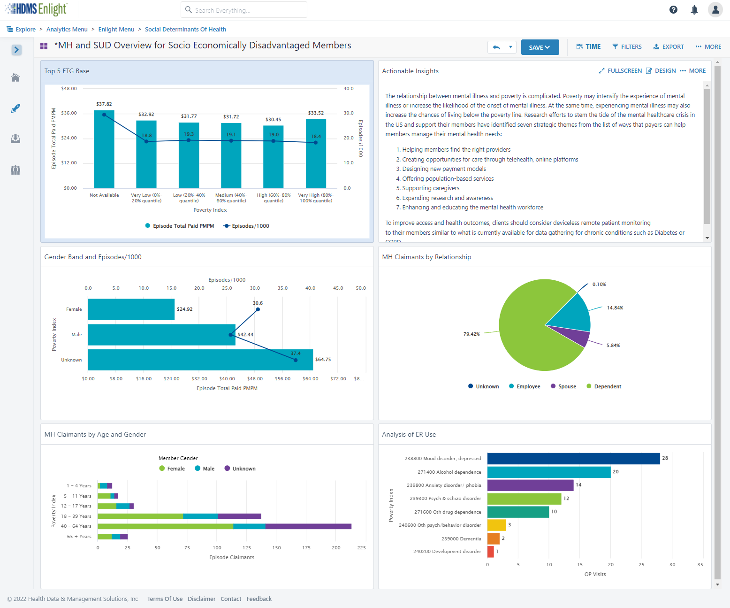Toggle Dependent legend in relationship pie
Viewport: 730px width, 608px height.
coord(604,386)
